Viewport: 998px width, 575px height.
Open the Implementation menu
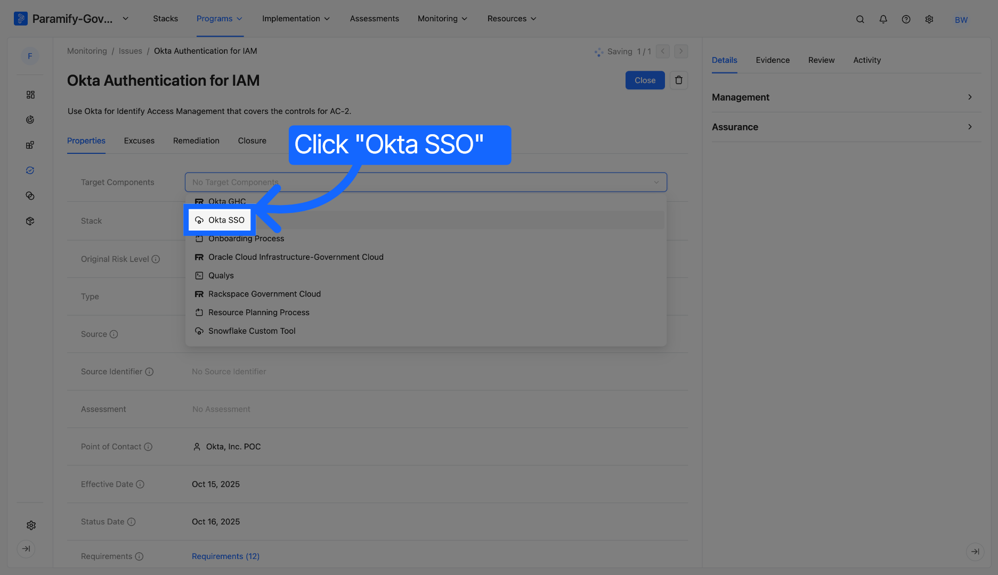tap(296, 19)
